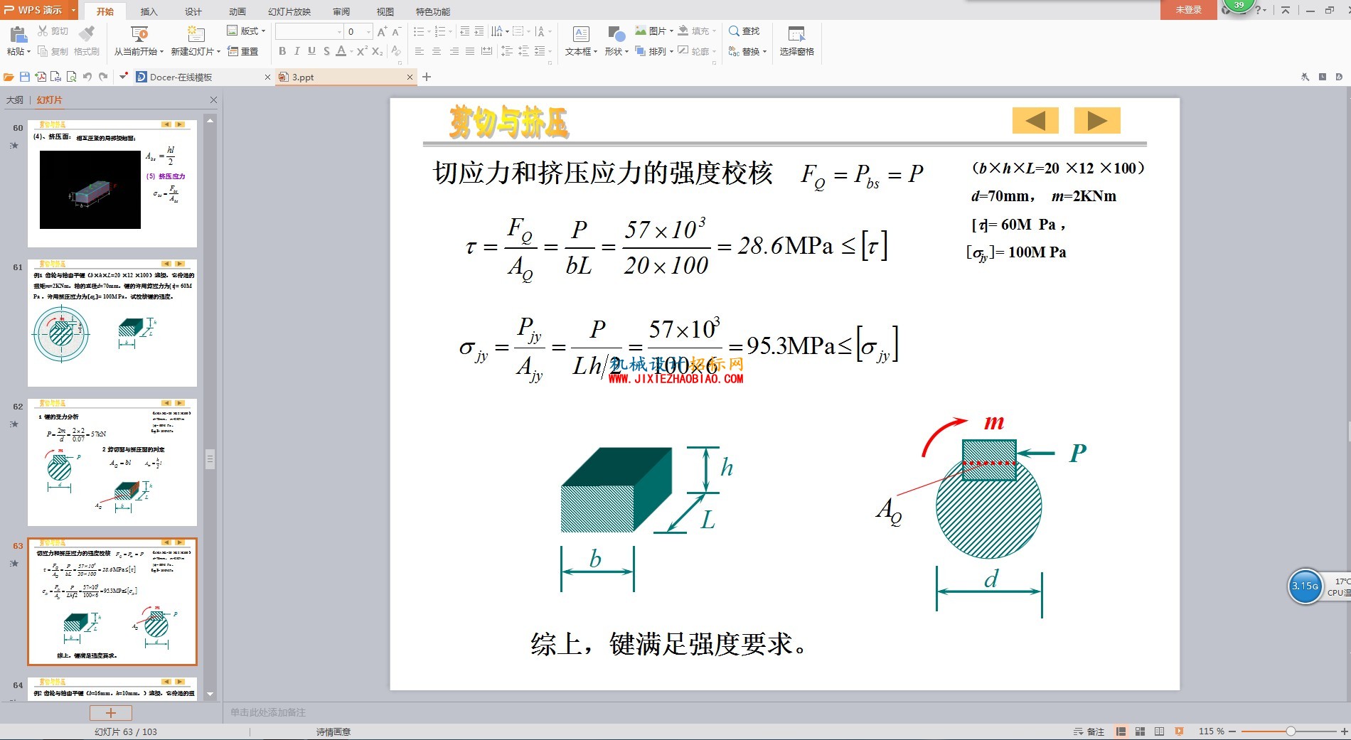Apply subscript formatting X₂

pos(377,51)
